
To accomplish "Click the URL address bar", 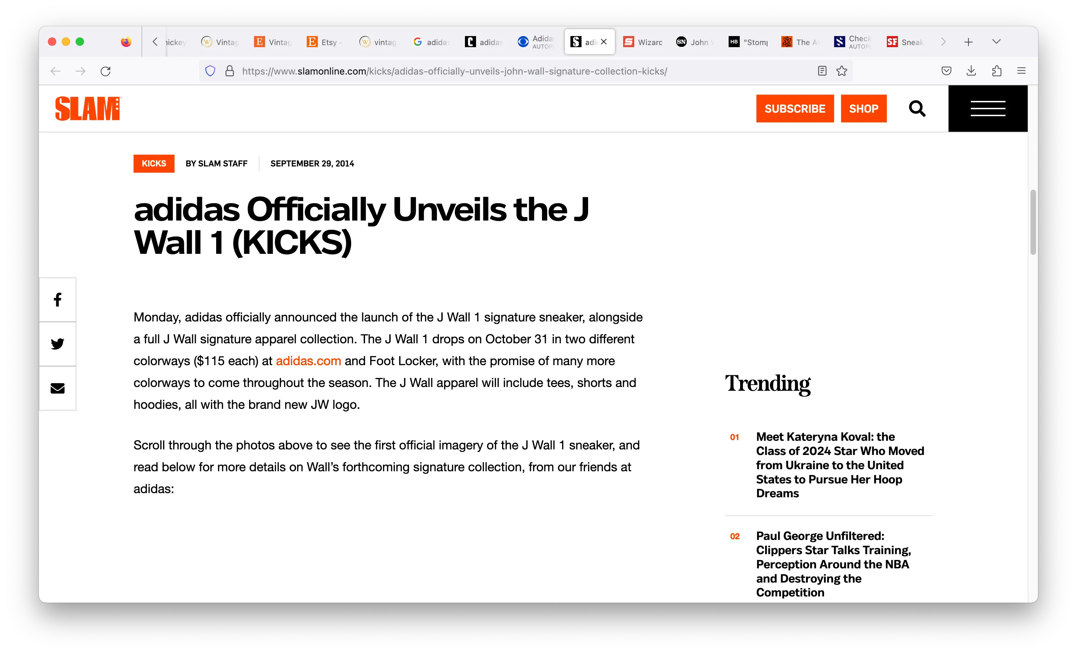I will 455,71.
